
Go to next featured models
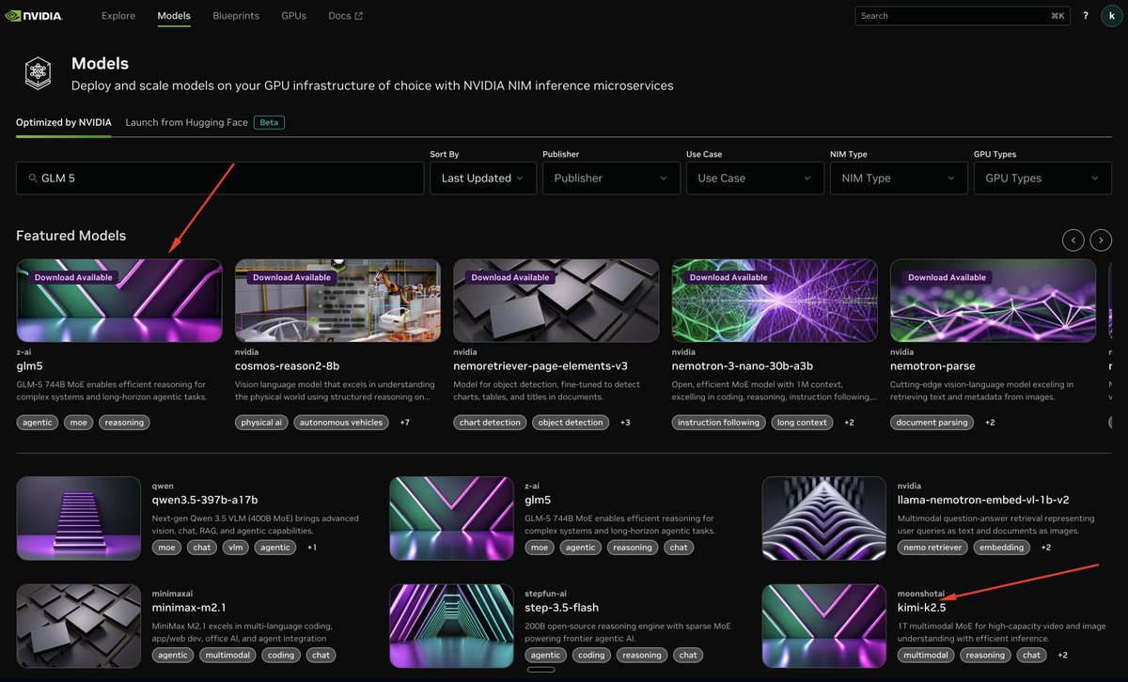pos(1102,240)
